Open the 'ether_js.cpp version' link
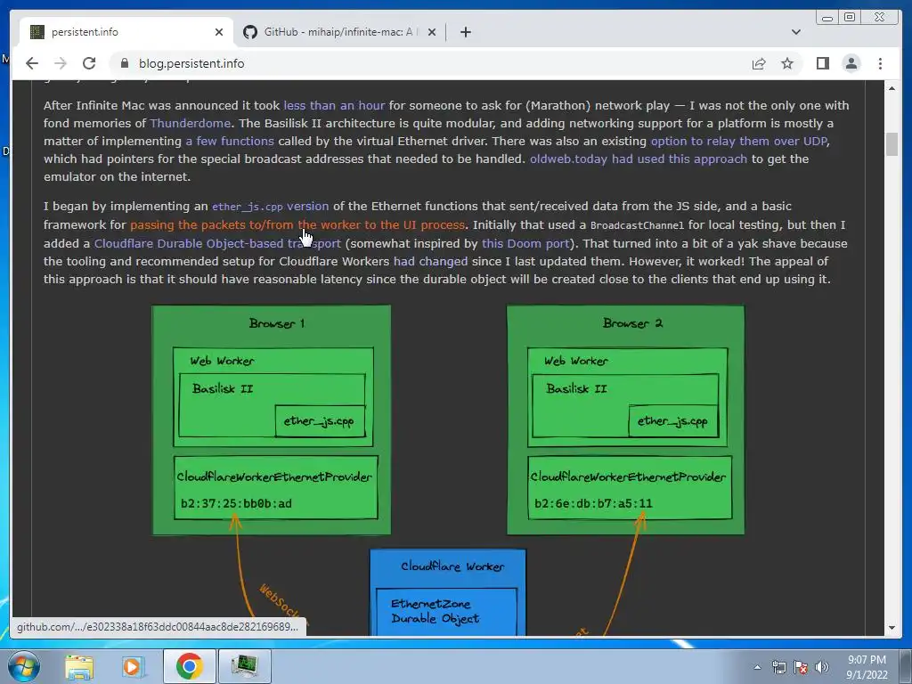This screenshot has width=912, height=684. (x=270, y=206)
